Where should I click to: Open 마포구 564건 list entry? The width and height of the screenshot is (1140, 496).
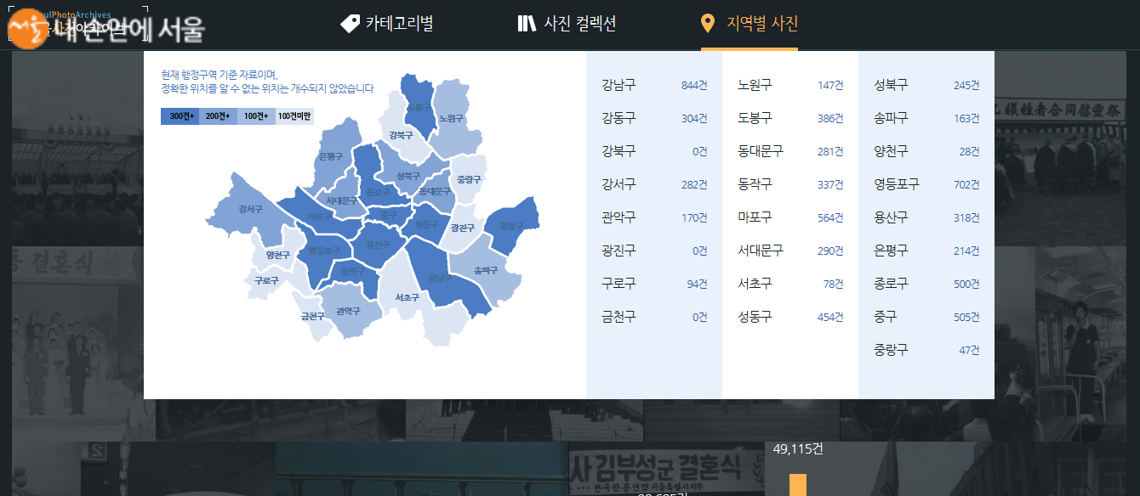point(789,217)
